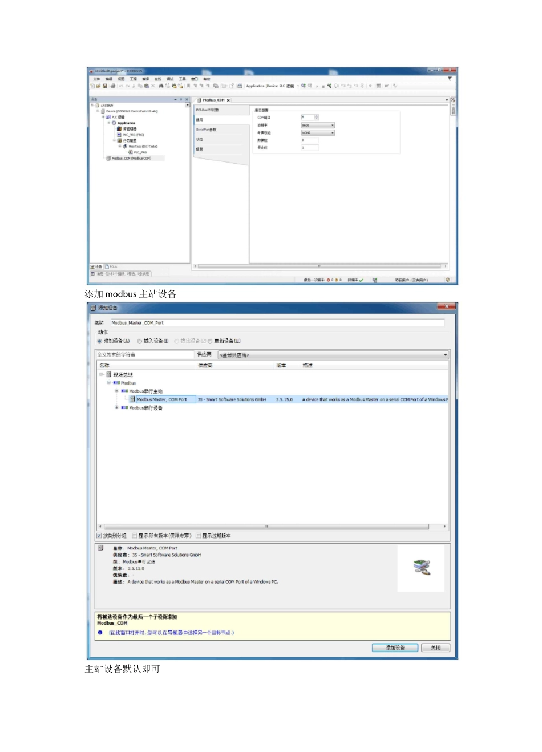Enable the 显示所有版本 checkbox
Screen dimensions: 542x752
[x=135, y=536]
